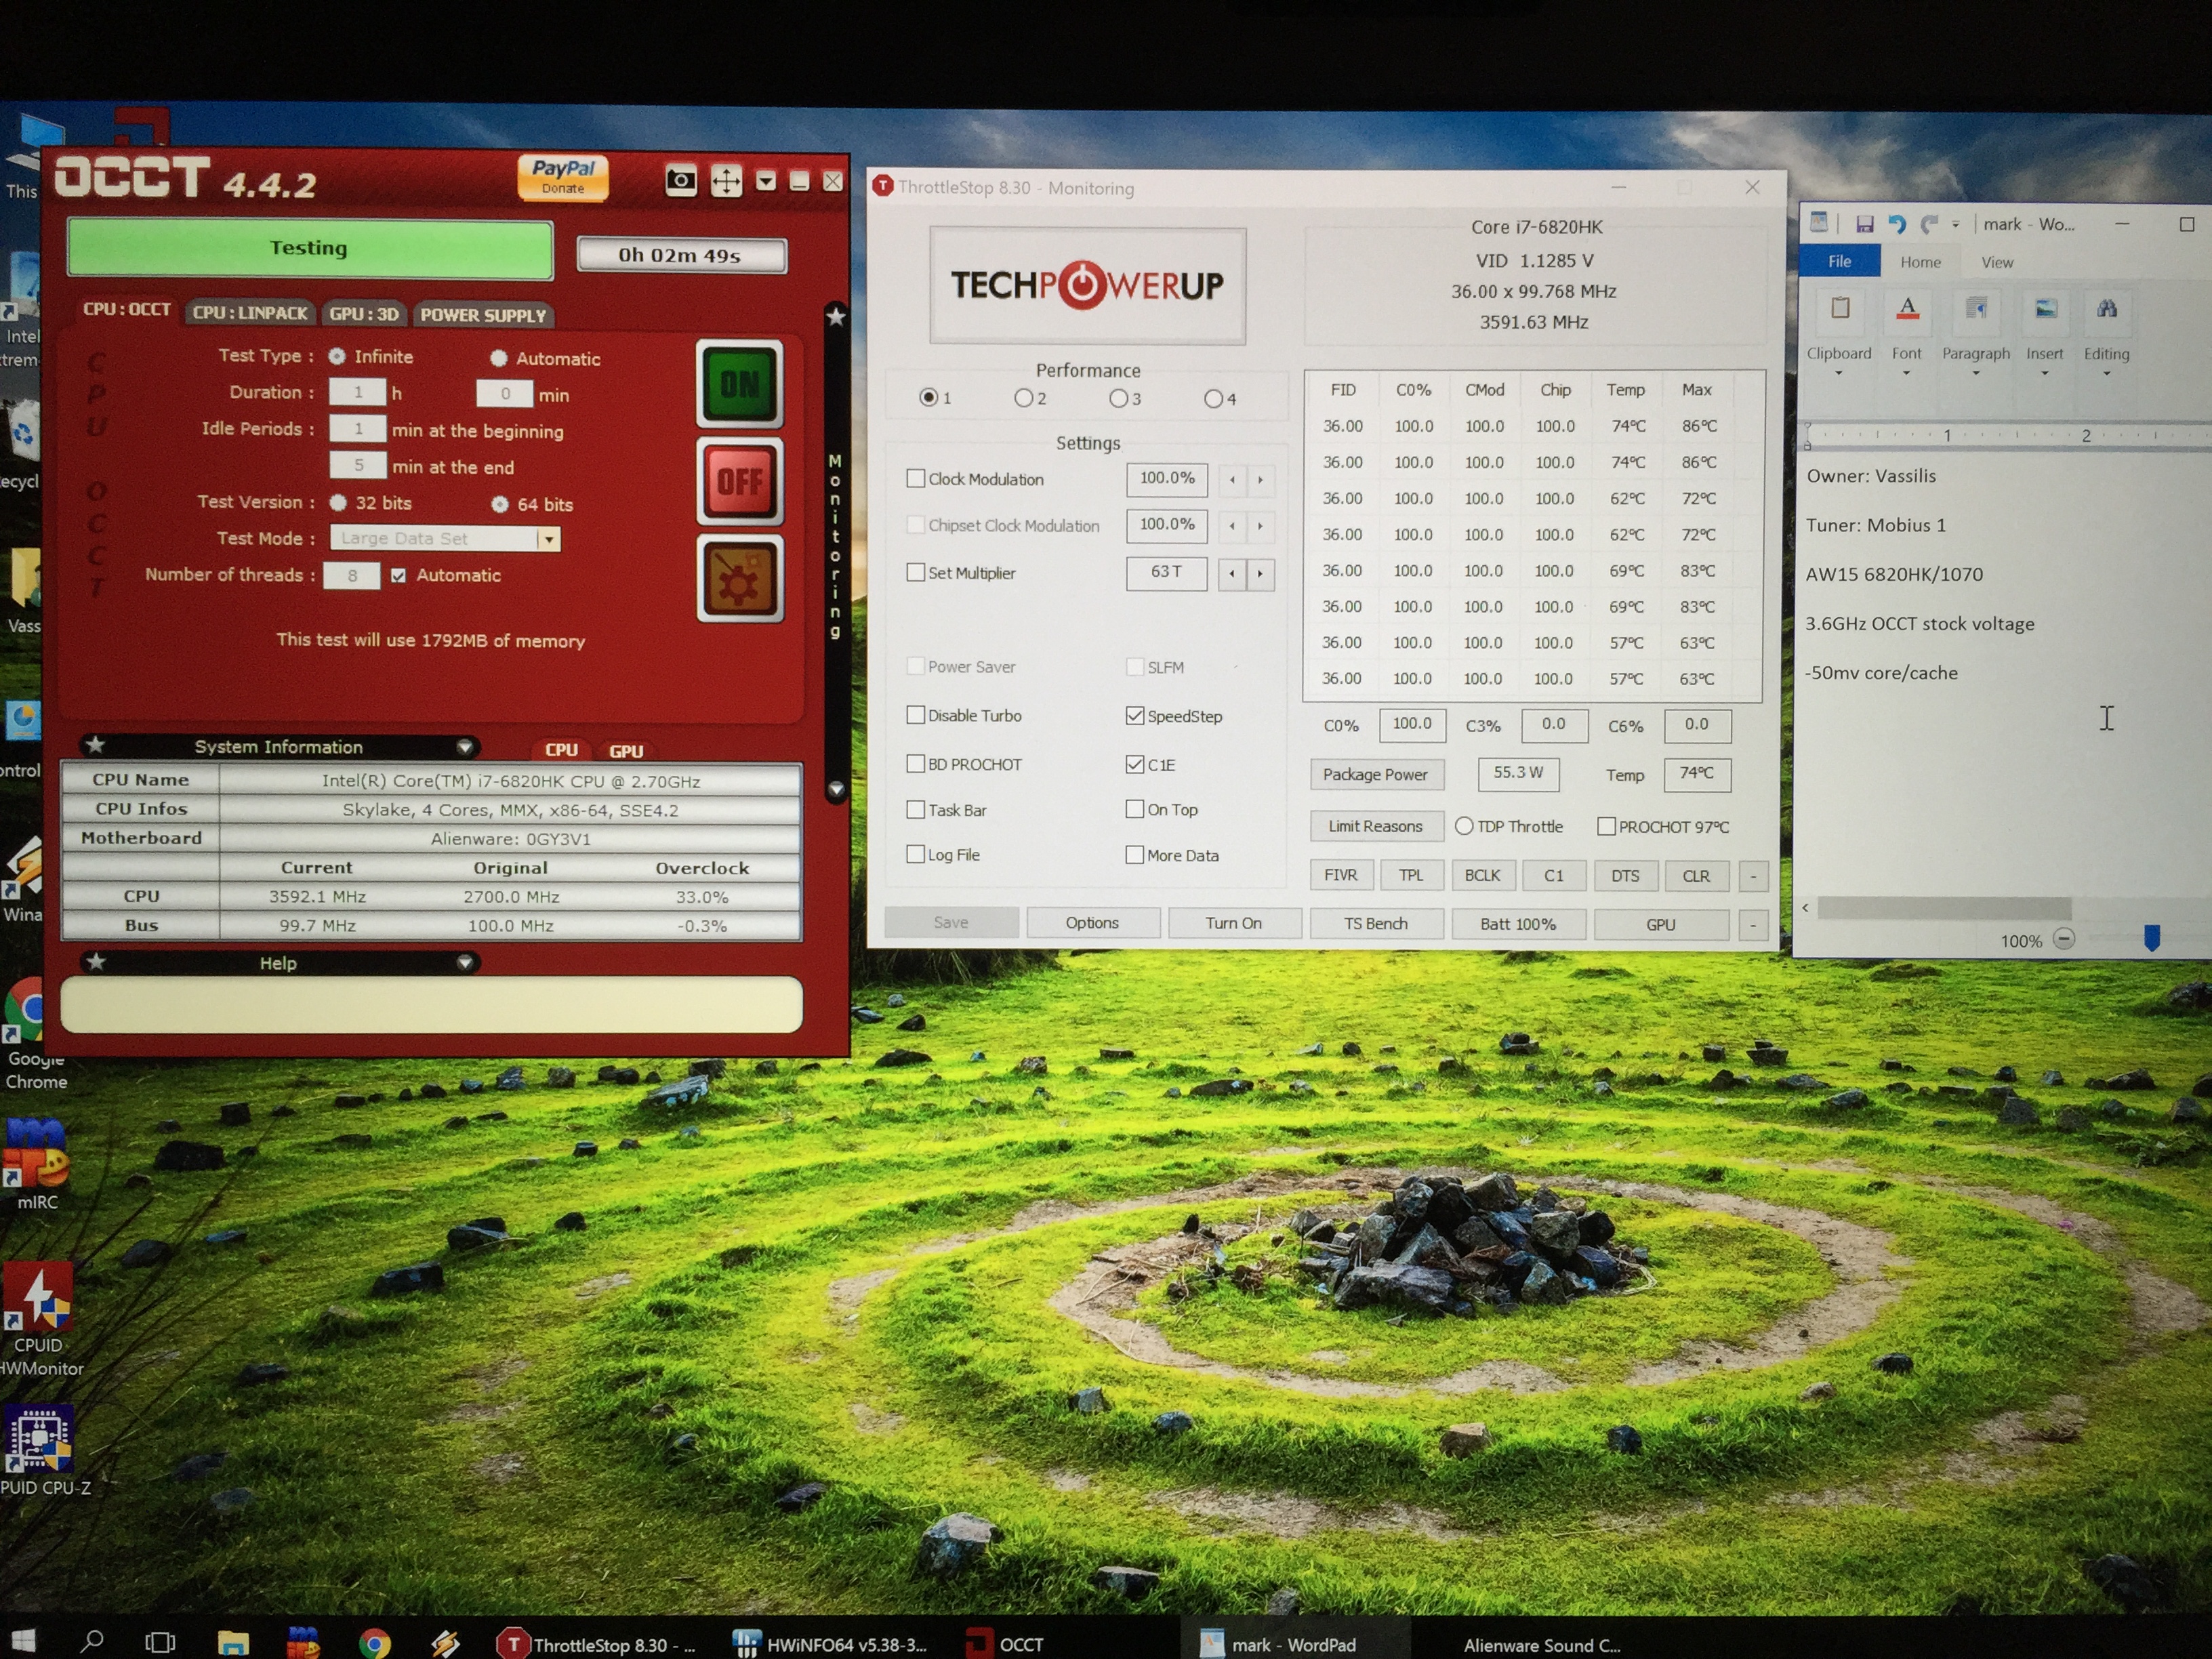
Task: Click the WordPad Redo icon
Action: [x=1929, y=224]
